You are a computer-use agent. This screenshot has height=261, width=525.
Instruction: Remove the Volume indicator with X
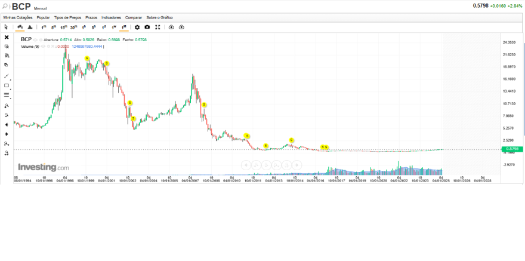(x=52, y=47)
